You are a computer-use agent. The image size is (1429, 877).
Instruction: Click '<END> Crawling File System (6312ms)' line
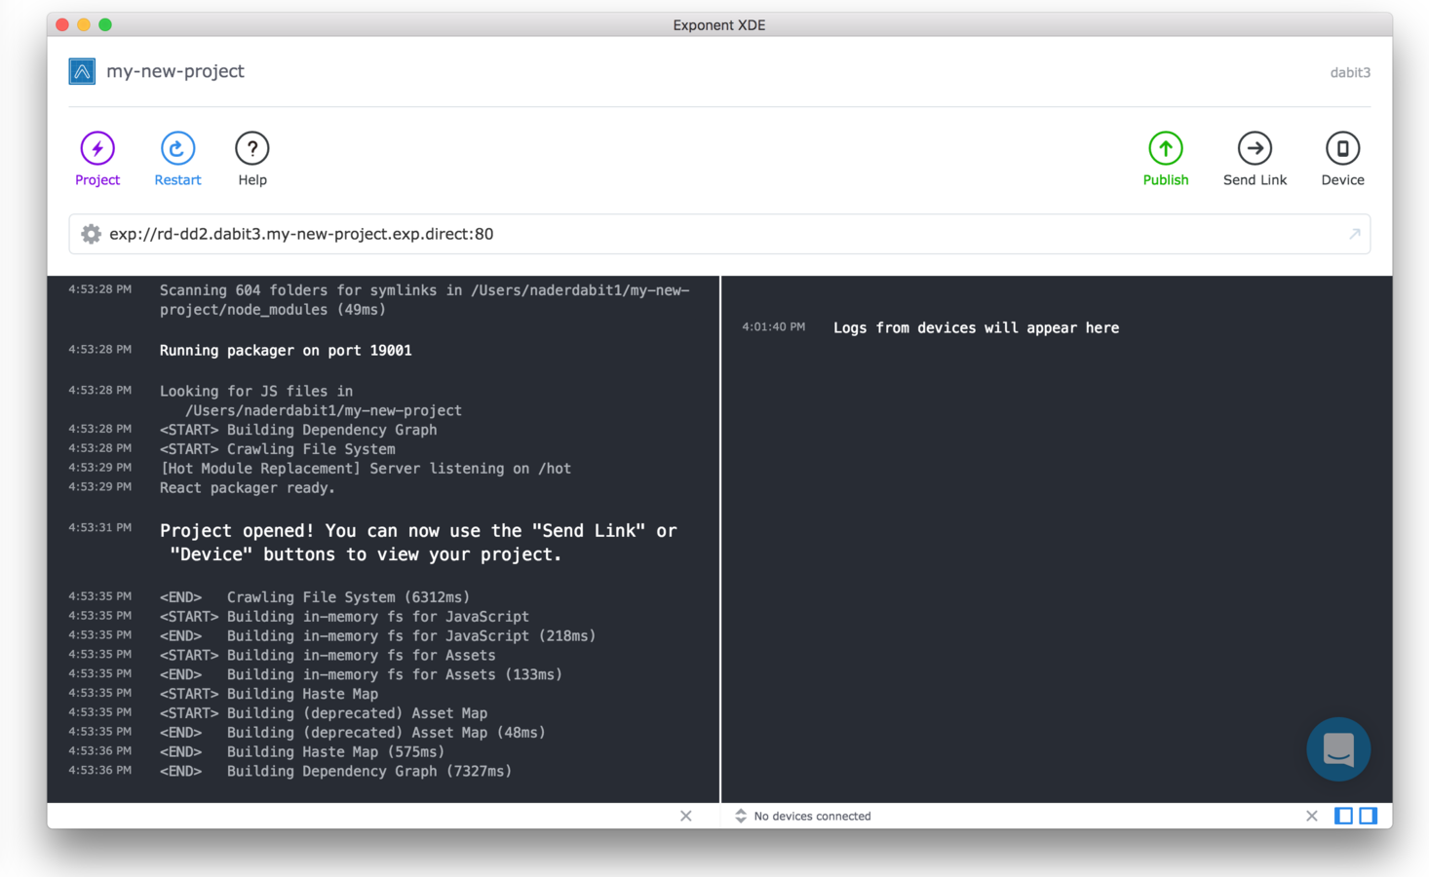(x=315, y=596)
